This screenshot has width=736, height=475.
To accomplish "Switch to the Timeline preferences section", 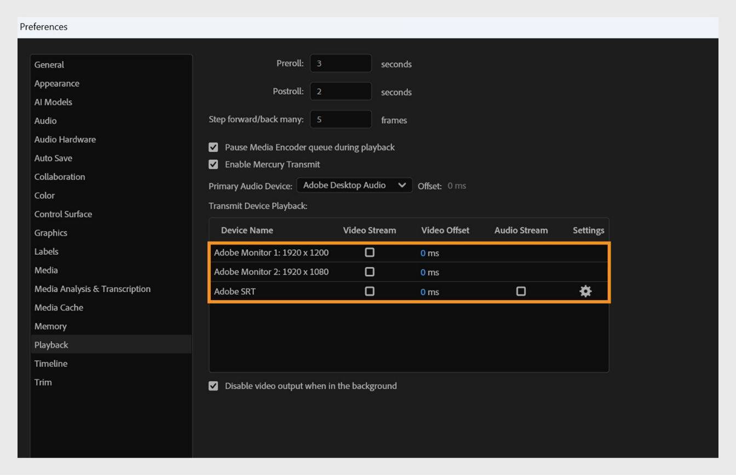I will [x=51, y=363].
